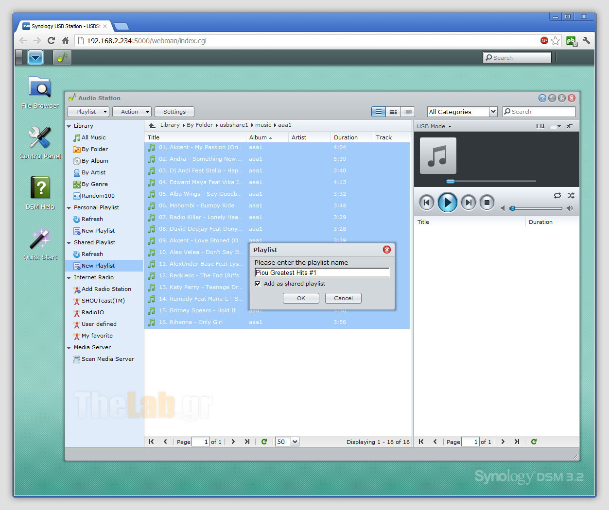The height and width of the screenshot is (510, 609).
Task: Open the USB Mode dropdown
Action: 434,126
